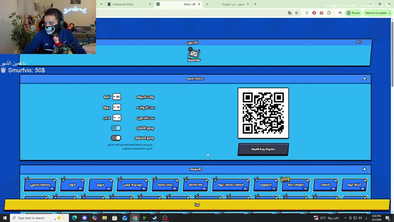
Task: Open File Explorer from the taskbar
Action: coord(105,218)
